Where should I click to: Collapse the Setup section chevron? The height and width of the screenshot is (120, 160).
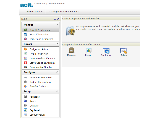pos(57,91)
